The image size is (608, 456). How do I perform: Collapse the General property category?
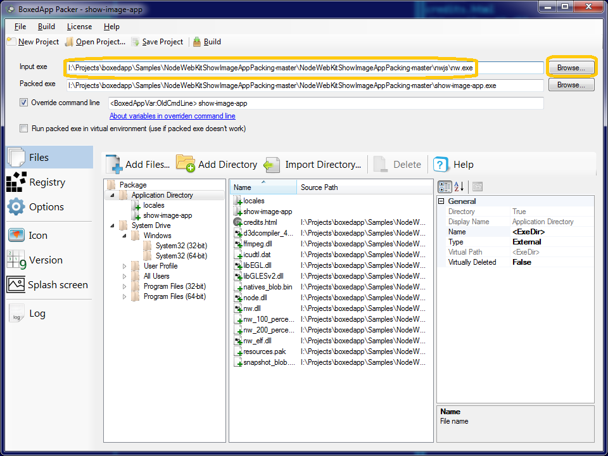(441, 201)
